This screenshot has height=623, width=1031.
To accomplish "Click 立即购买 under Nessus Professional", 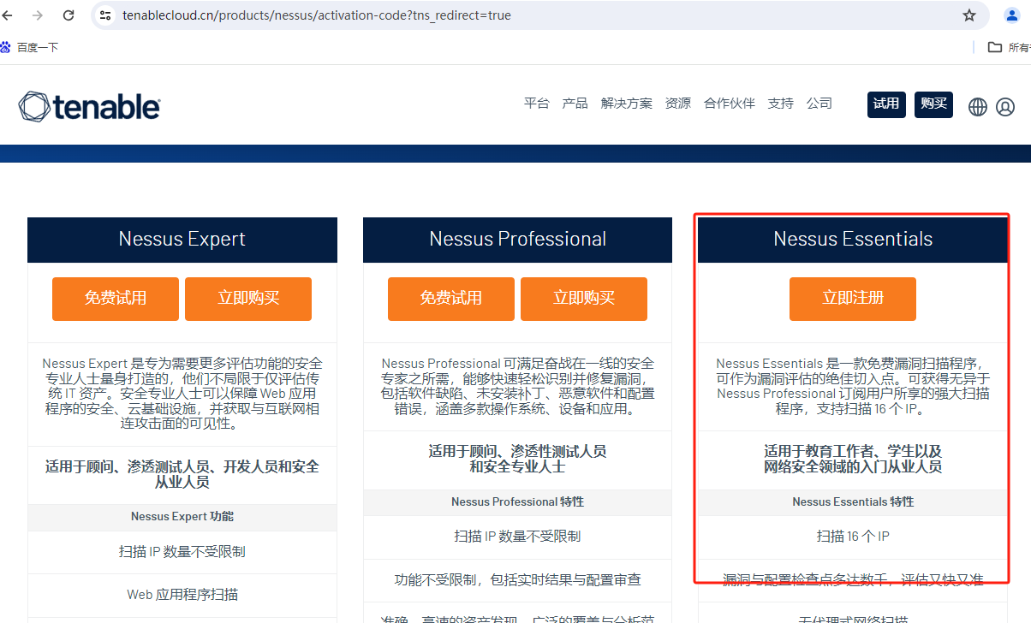I will tap(584, 299).
